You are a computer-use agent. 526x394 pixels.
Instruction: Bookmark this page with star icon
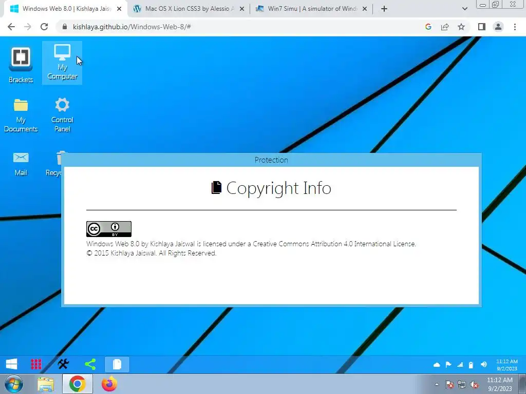(461, 27)
